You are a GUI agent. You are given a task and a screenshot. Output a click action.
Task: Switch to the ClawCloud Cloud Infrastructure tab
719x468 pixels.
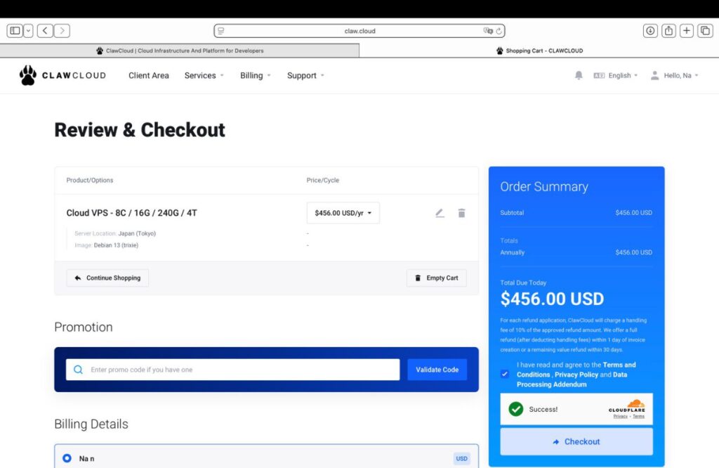click(180, 51)
